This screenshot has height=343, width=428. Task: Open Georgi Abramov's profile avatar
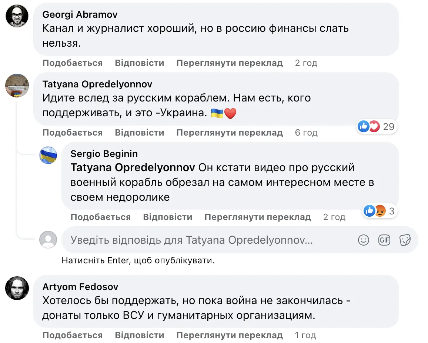(x=17, y=16)
